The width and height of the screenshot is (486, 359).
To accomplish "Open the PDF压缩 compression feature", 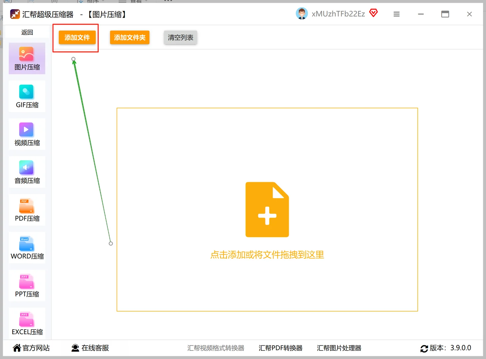I will pyautogui.click(x=27, y=209).
